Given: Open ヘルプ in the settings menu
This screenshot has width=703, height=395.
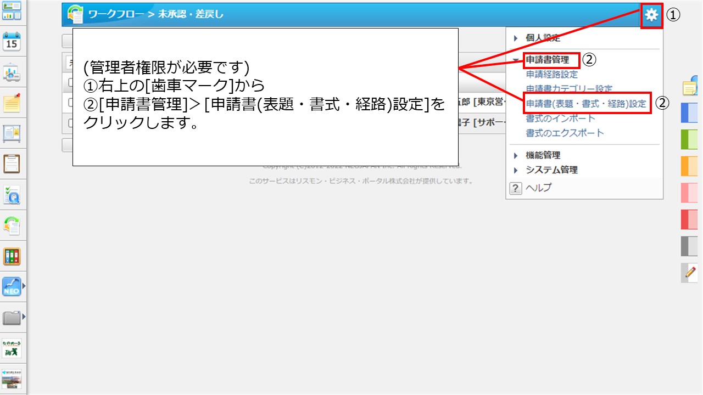Looking at the screenshot, I should [538, 188].
